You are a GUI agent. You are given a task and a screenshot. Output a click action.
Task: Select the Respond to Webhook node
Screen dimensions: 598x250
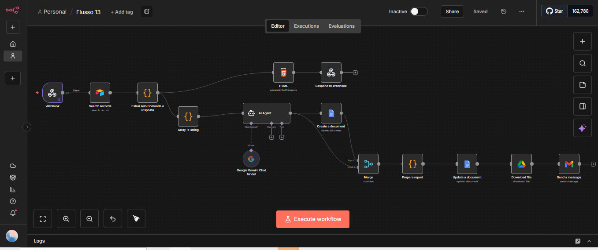coord(331,72)
